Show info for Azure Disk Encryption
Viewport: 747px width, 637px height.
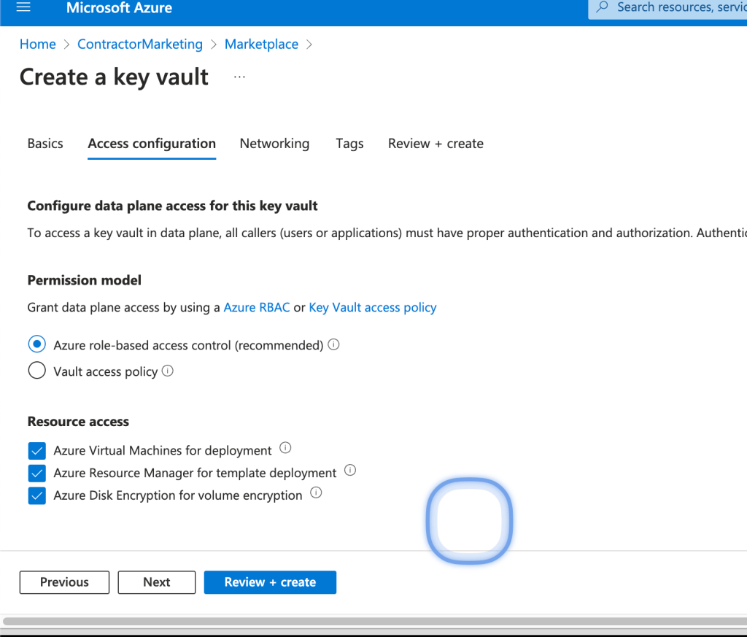316,493
